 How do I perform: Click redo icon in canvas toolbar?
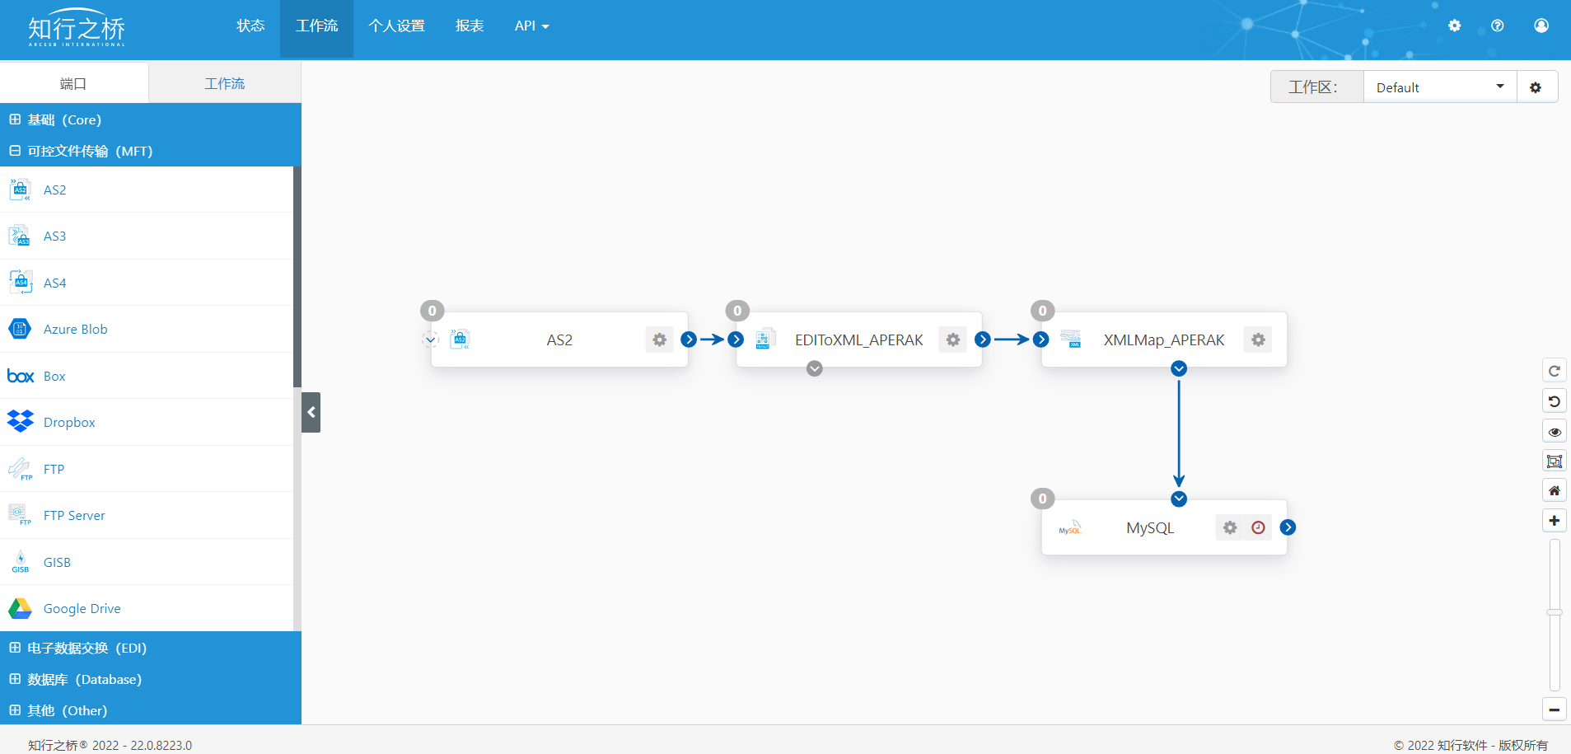[1554, 371]
